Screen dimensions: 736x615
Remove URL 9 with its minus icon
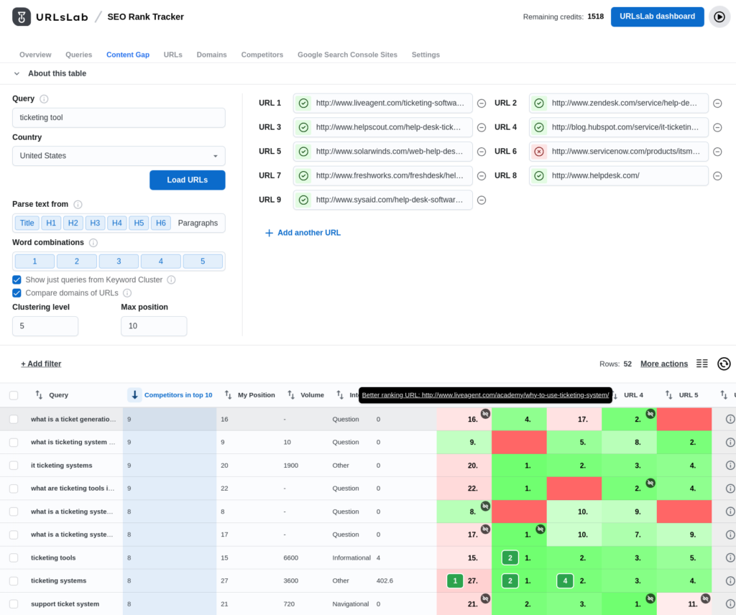[x=482, y=200]
